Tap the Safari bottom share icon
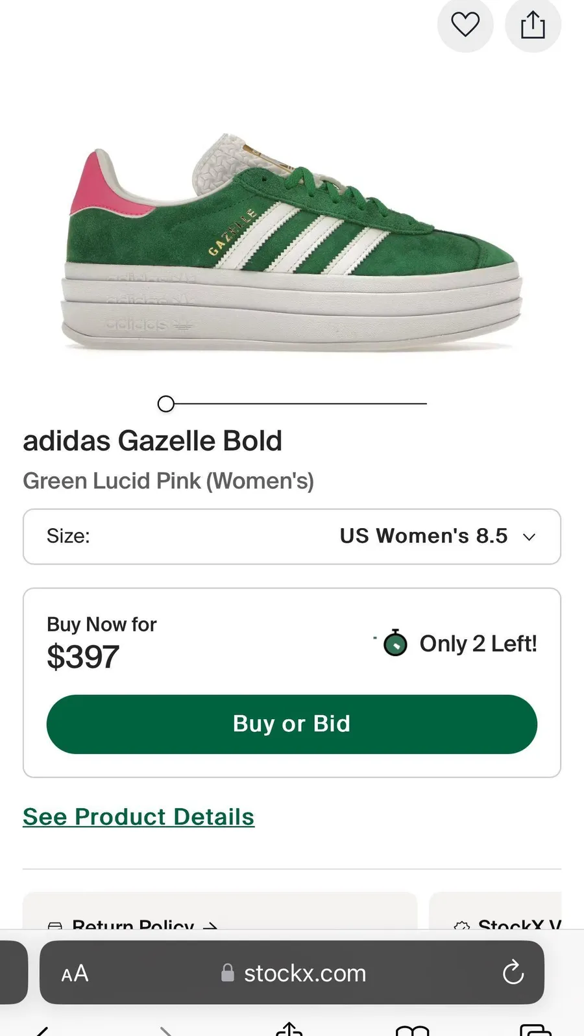 [289, 1028]
